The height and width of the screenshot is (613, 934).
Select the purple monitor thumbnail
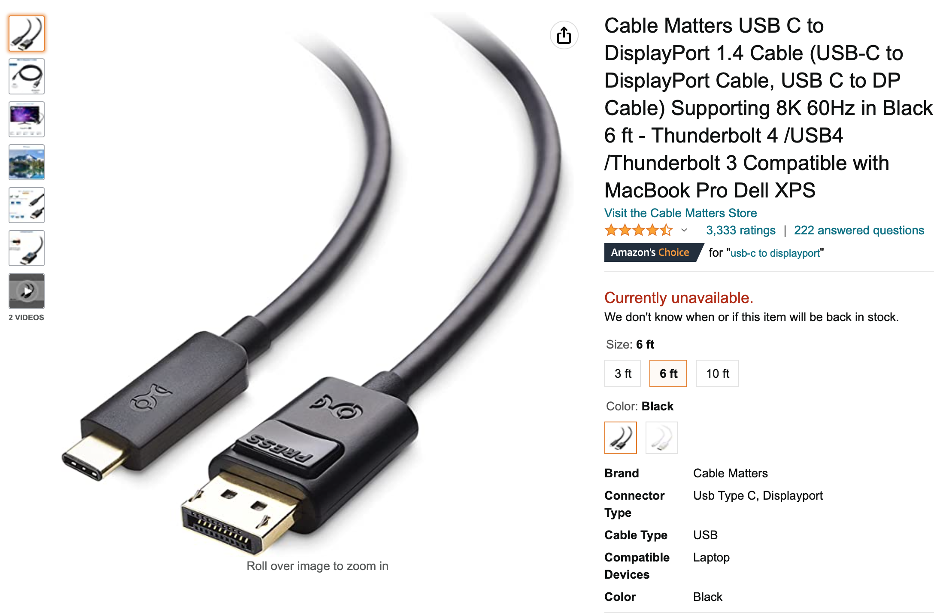click(27, 119)
